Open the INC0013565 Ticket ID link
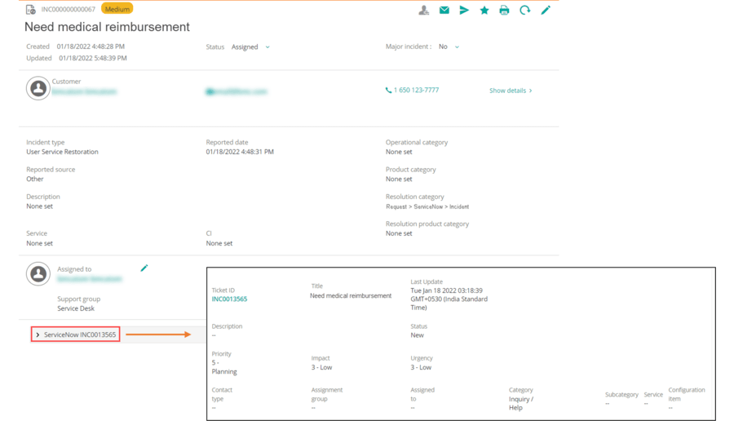 229,299
